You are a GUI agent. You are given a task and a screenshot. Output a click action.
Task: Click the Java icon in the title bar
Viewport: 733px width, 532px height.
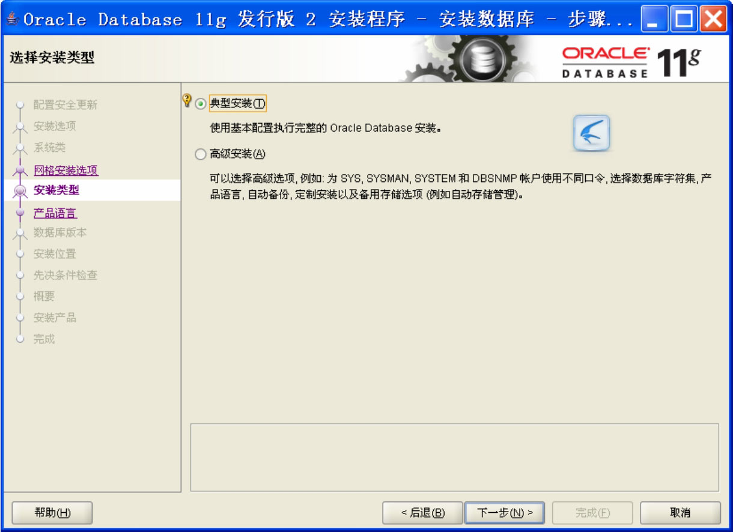pos(11,19)
